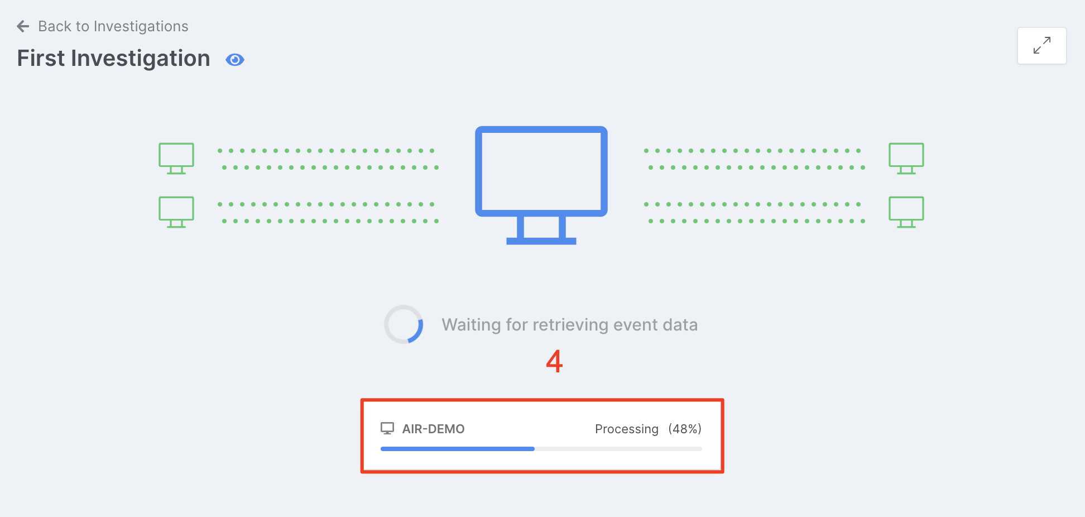Click the large blue central monitor icon

click(541, 184)
